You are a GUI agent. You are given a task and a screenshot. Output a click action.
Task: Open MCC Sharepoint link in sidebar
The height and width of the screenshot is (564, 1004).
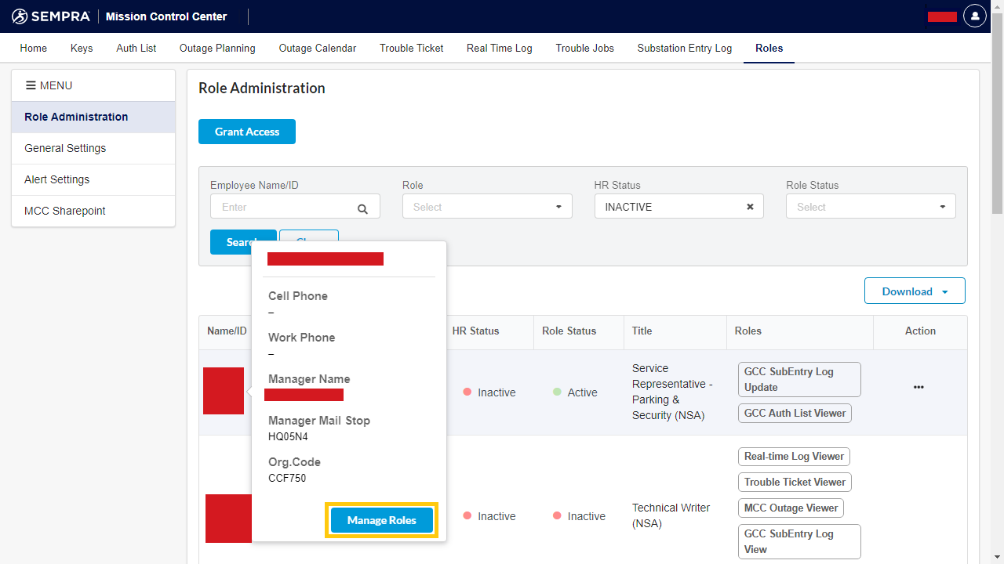tap(65, 211)
